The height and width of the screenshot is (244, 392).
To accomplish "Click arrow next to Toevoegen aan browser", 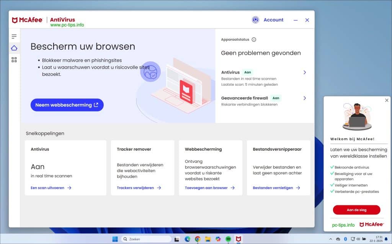I will coord(232,188).
